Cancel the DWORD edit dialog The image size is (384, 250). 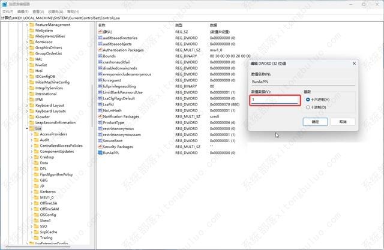coord(343,122)
